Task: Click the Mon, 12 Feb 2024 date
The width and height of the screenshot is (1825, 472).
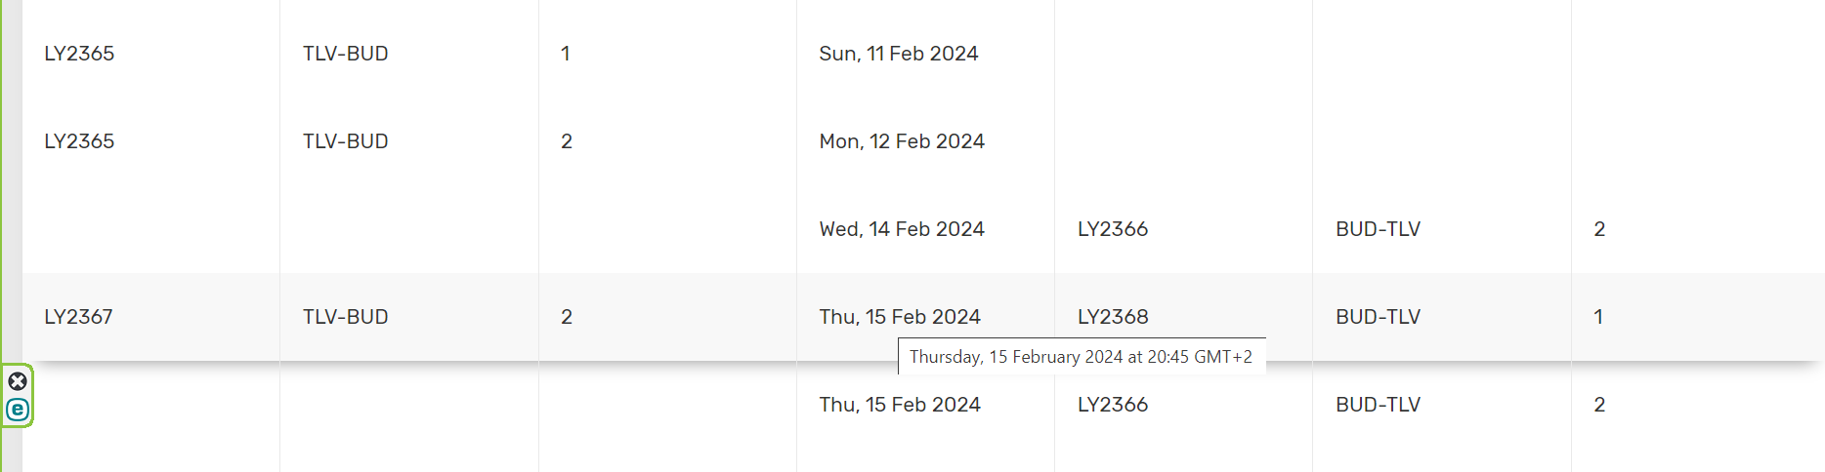Action: point(901,141)
